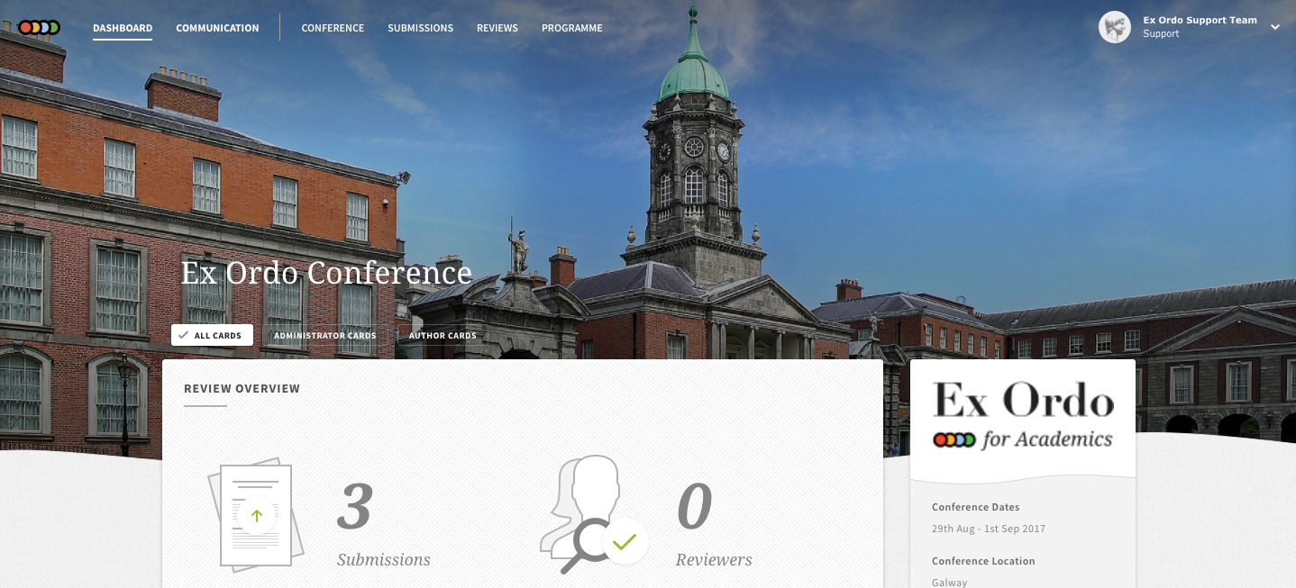Open the Reviews menu
Viewport: 1296px width, 588px height.
pyautogui.click(x=497, y=28)
